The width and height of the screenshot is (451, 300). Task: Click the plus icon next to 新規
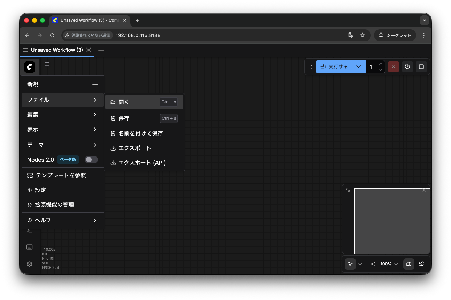[95, 84]
